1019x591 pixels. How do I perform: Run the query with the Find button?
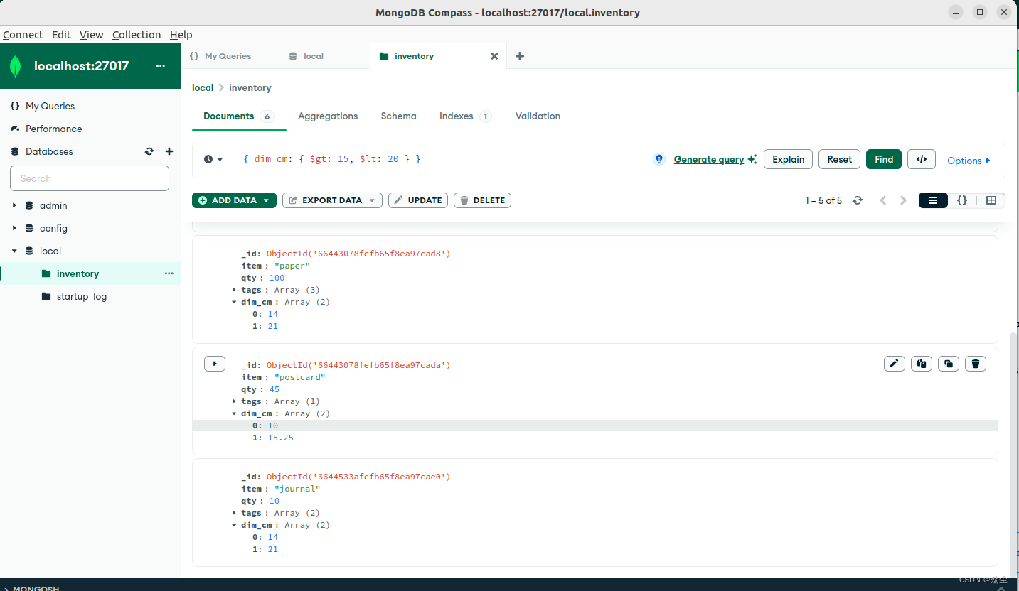[883, 159]
